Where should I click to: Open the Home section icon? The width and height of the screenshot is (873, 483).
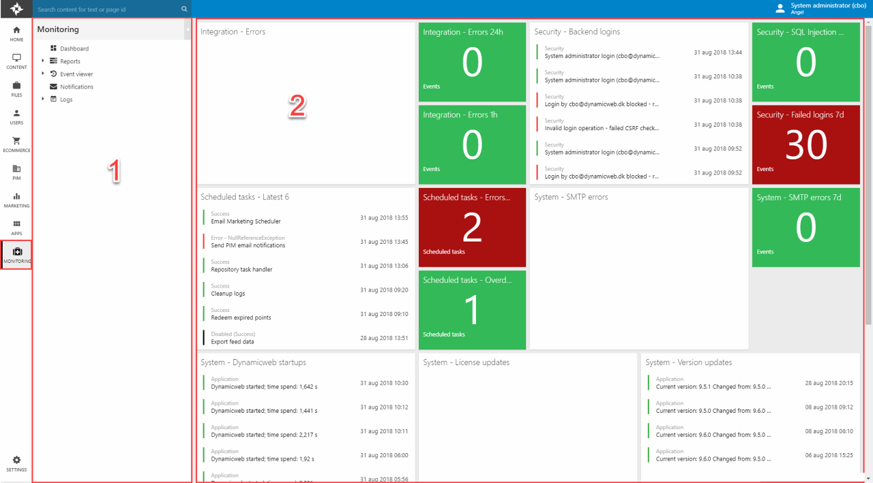click(16, 31)
